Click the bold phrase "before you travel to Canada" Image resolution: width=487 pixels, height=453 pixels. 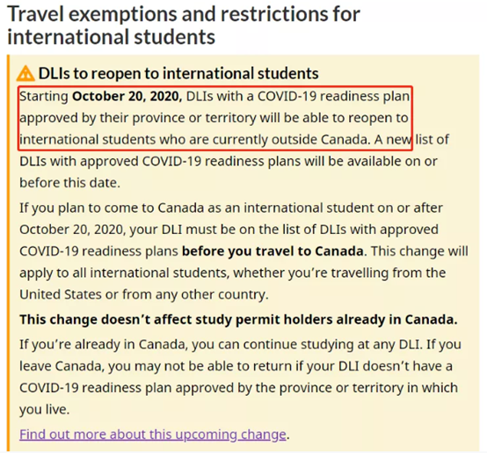click(x=273, y=251)
